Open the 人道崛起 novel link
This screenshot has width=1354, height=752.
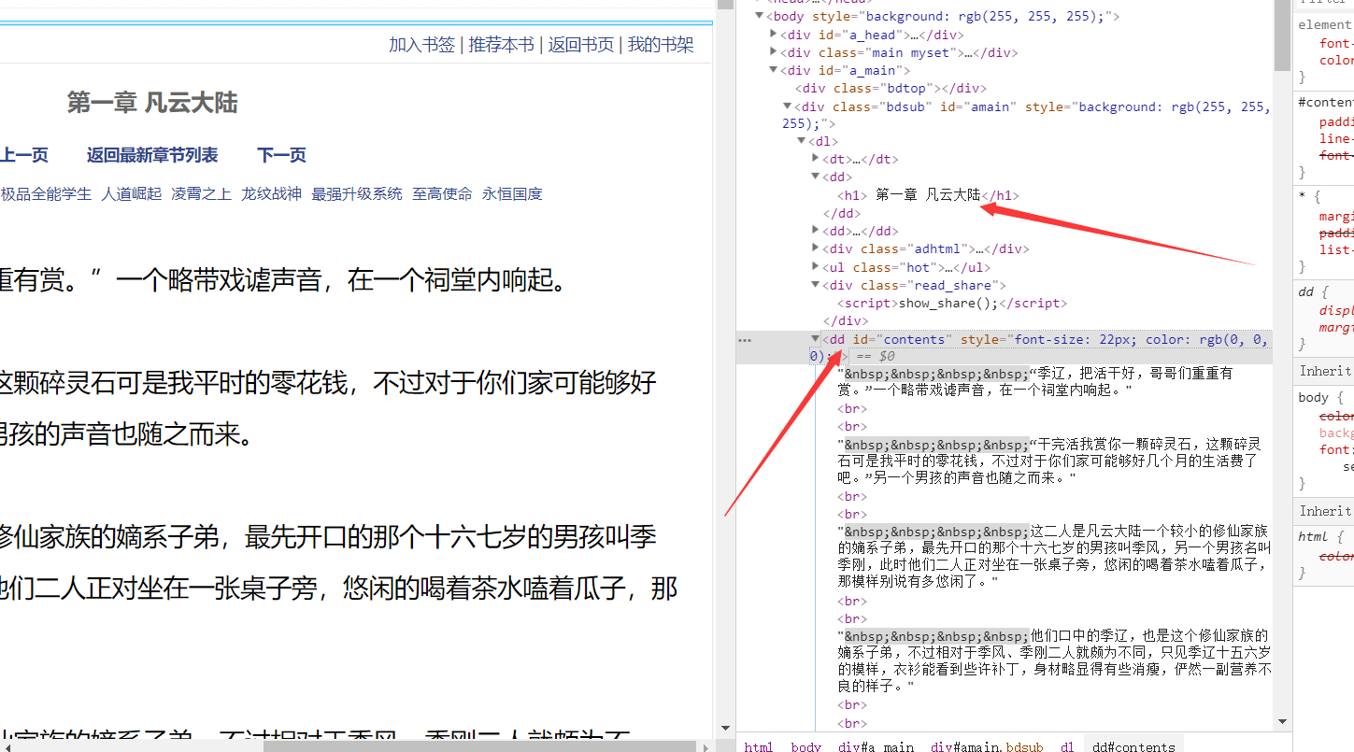point(132,194)
